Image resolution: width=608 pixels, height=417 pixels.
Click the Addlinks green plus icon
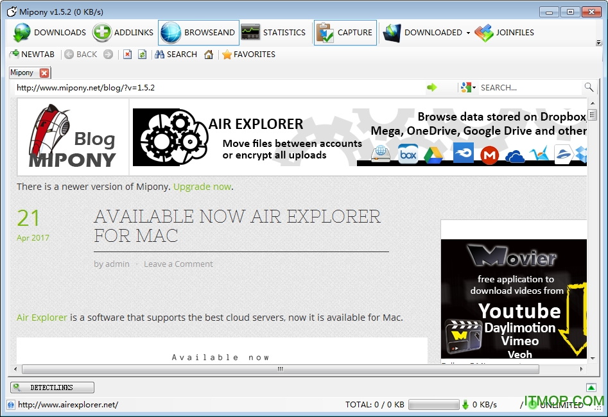(102, 33)
